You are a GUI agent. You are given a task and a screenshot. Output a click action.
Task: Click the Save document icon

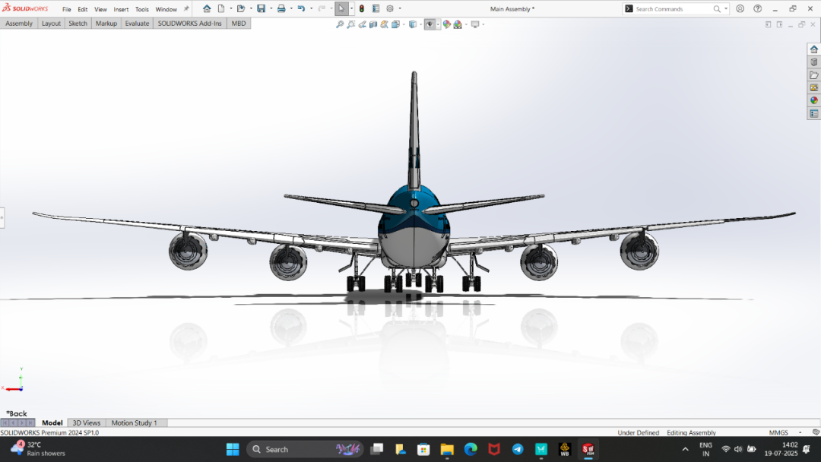pyautogui.click(x=261, y=9)
